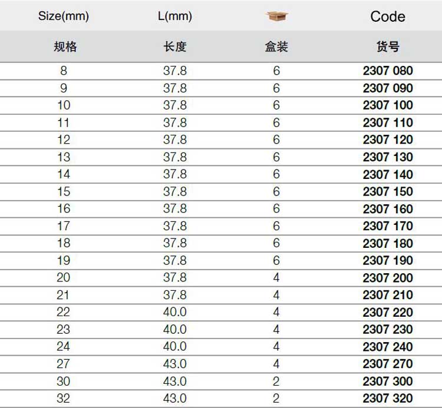The image size is (442, 408).
Task: Click length 40.0 in size 22 row
Action: coord(175,312)
